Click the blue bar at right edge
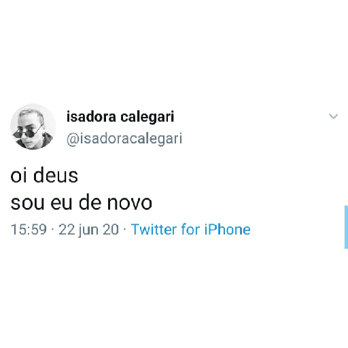348x348 pixels. coord(346,227)
